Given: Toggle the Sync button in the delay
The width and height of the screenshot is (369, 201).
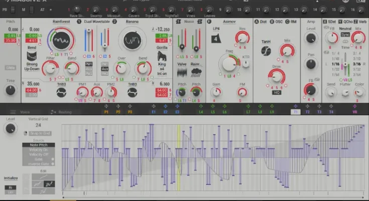Looking at the screenshot, I should click(345, 34).
